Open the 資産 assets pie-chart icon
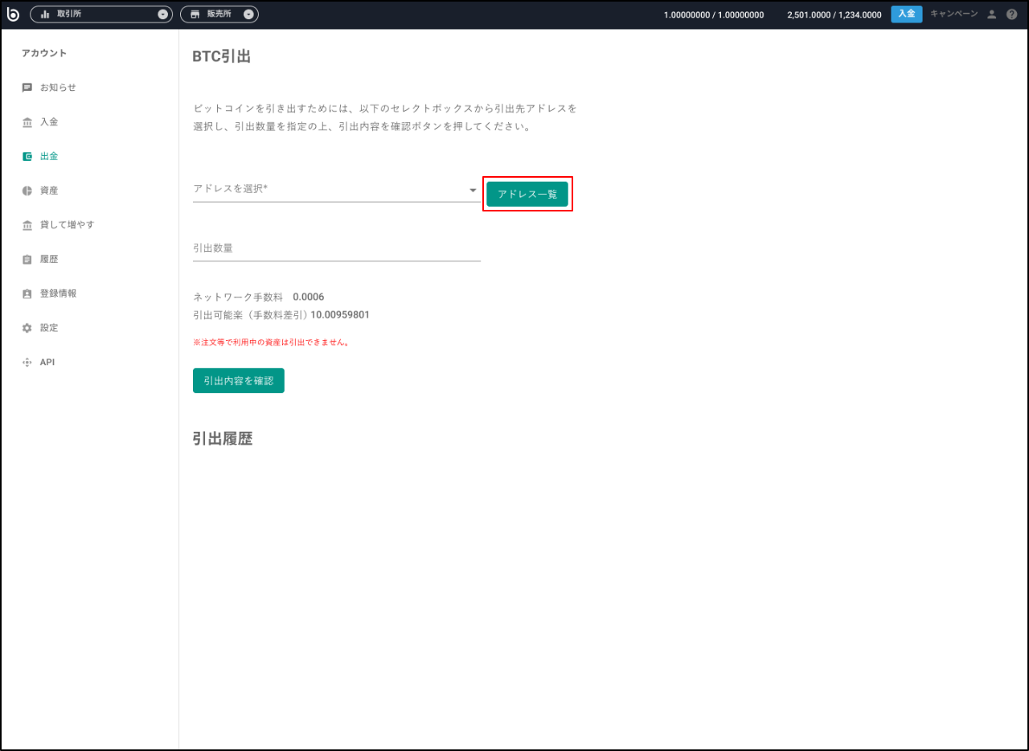This screenshot has height=751, width=1029. [x=27, y=190]
